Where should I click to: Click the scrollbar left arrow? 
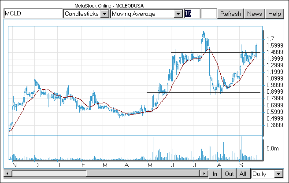pos(7,173)
